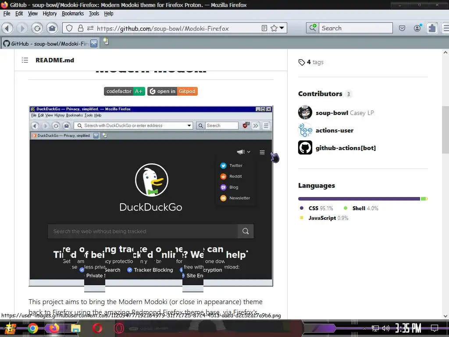
Task: Toggle Reader View icon
Action: [x=264, y=28]
